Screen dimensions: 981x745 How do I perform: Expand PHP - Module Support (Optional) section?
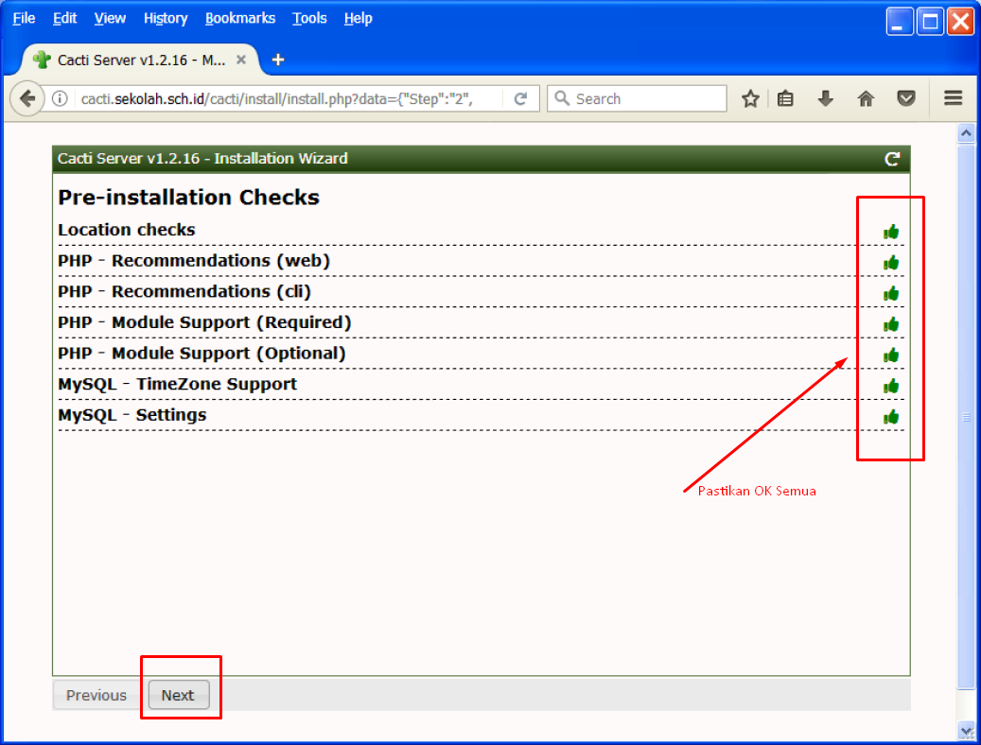tap(201, 354)
